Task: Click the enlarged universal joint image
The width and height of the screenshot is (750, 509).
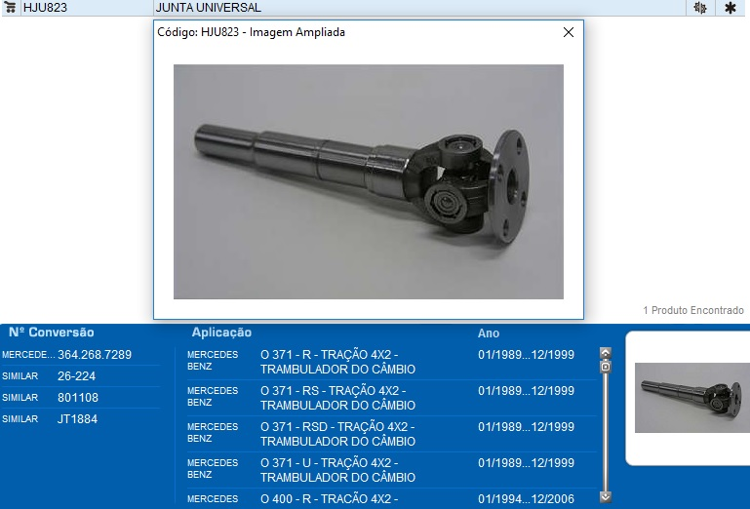Action: [368, 181]
